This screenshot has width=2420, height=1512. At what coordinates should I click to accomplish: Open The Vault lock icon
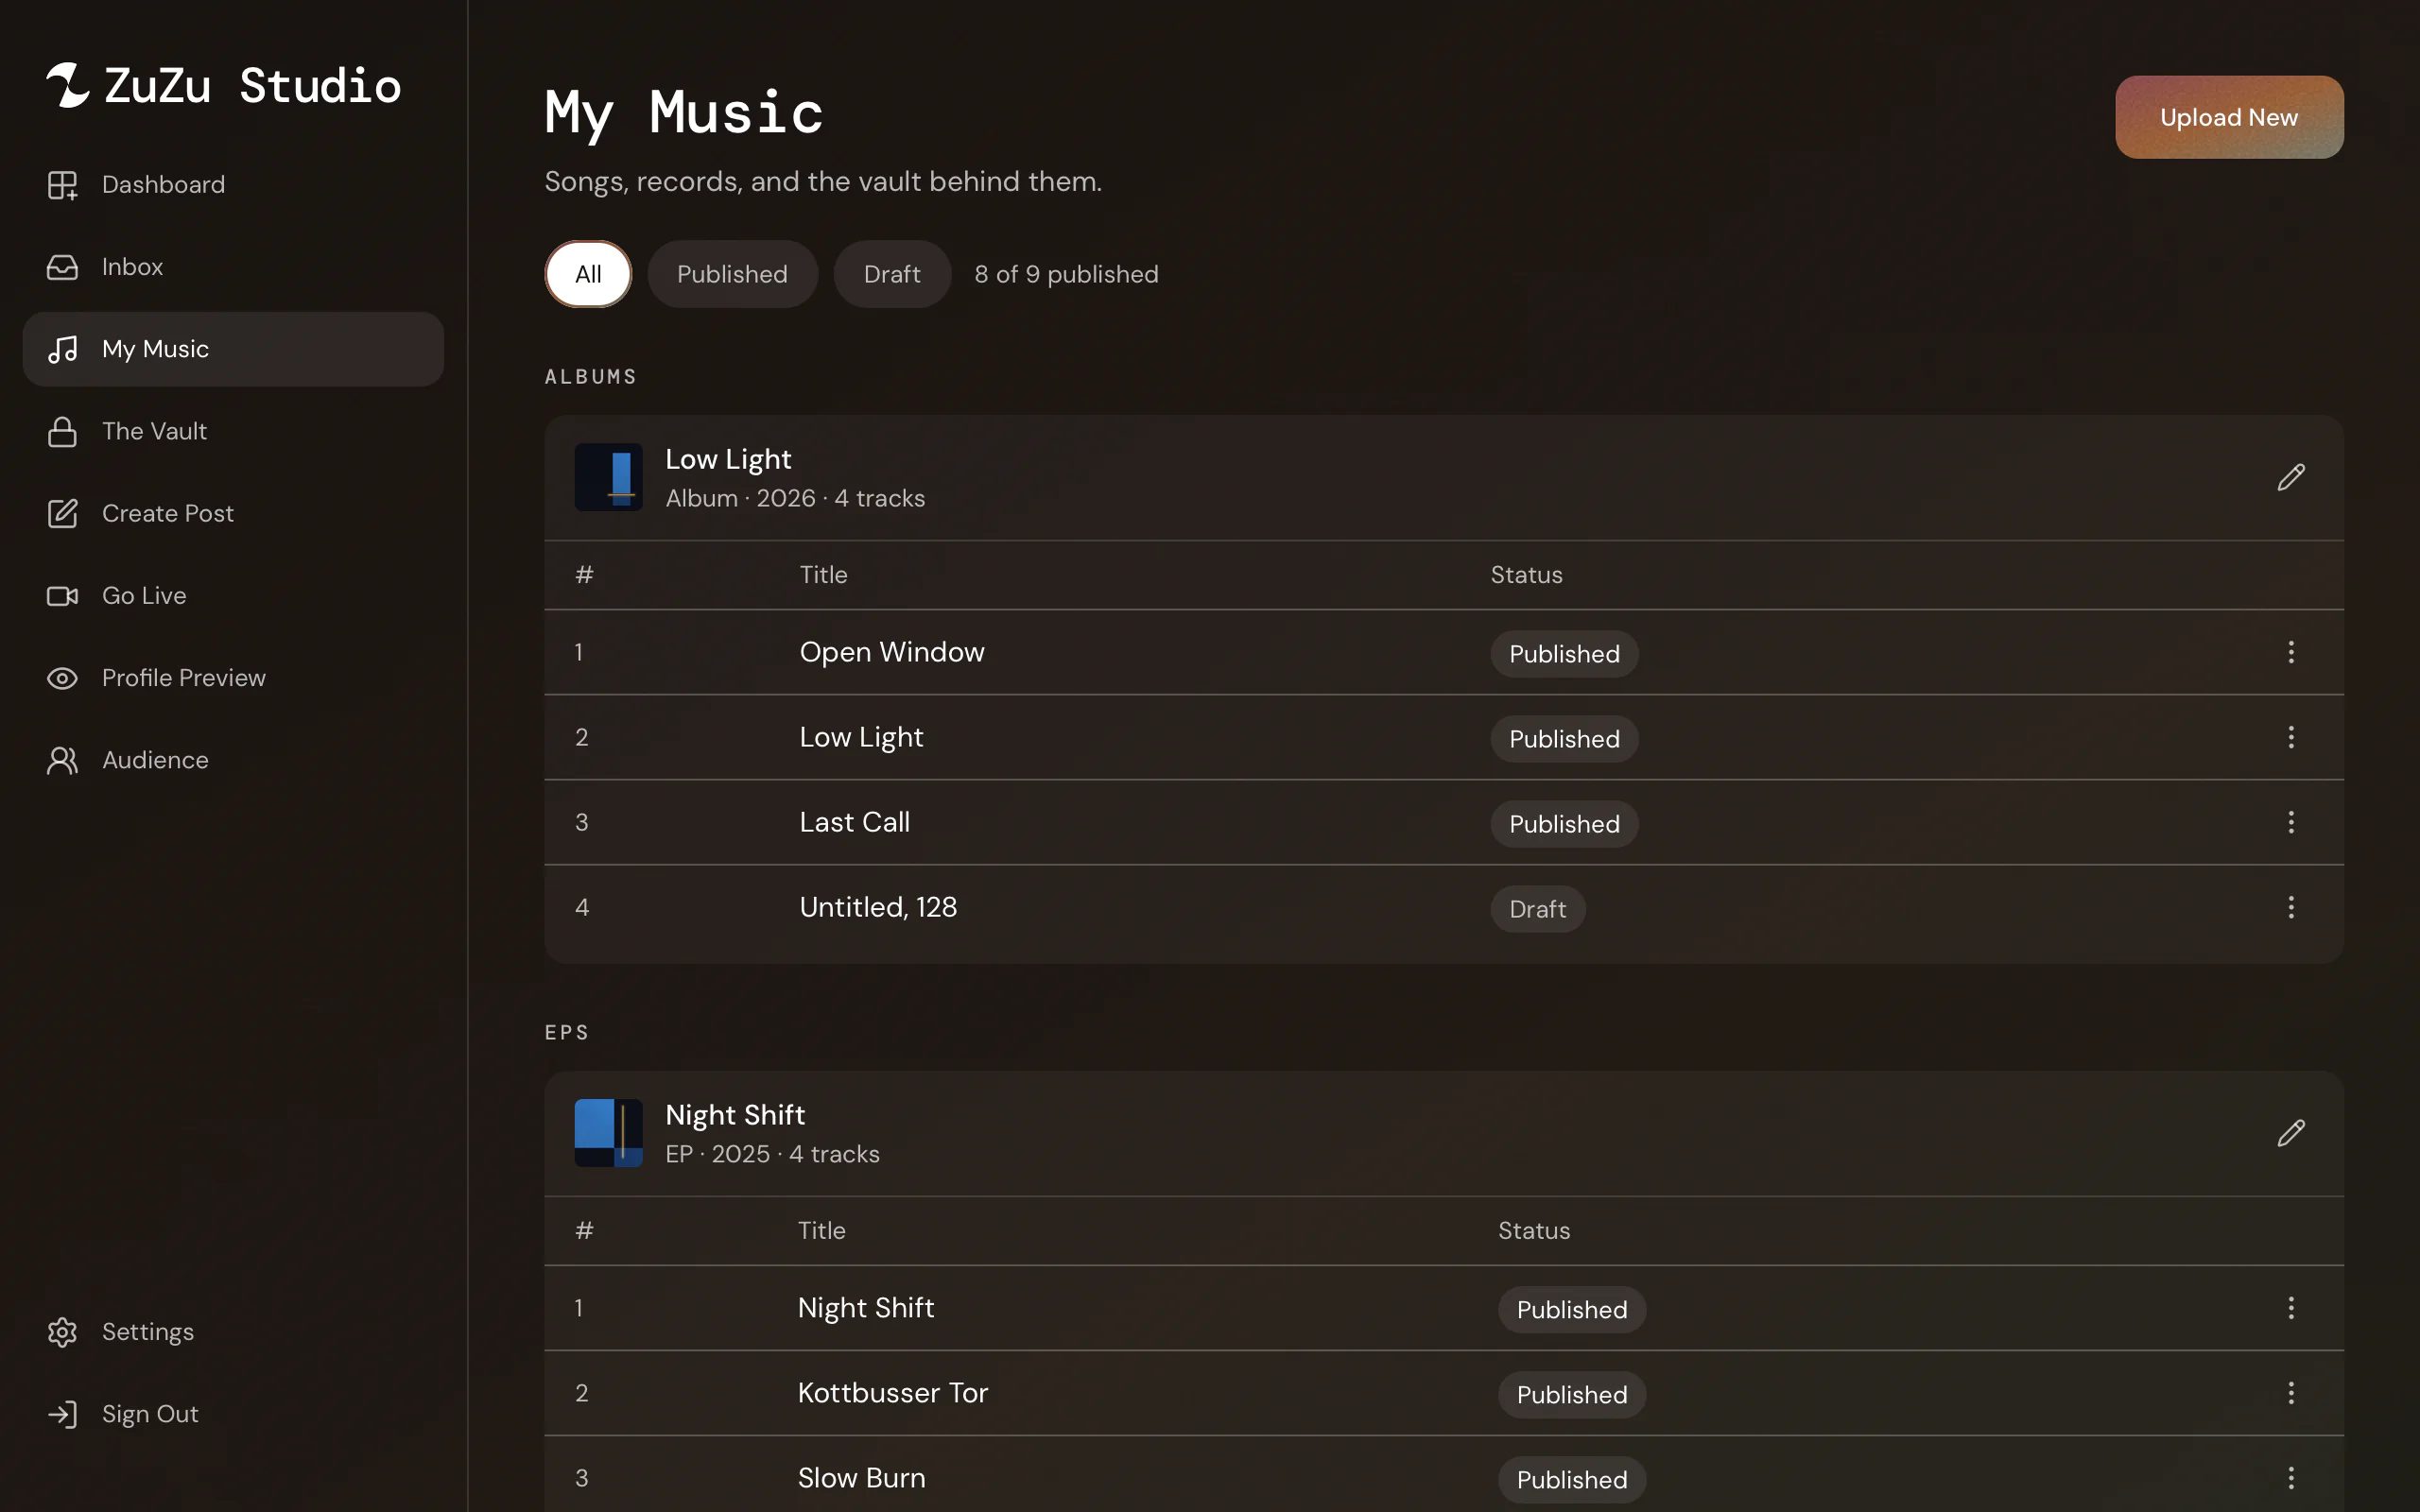62,431
